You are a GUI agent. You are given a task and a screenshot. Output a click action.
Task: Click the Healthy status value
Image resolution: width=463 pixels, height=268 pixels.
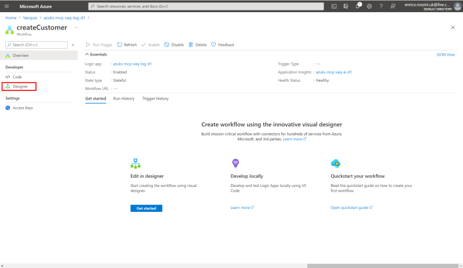pyautogui.click(x=322, y=80)
